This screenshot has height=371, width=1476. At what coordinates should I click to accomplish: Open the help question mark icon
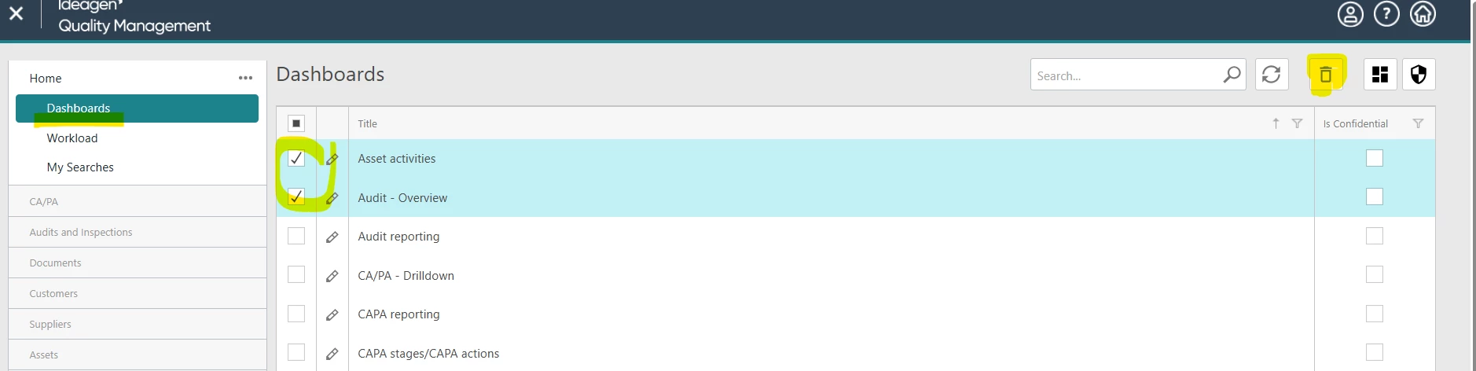pyautogui.click(x=1386, y=14)
